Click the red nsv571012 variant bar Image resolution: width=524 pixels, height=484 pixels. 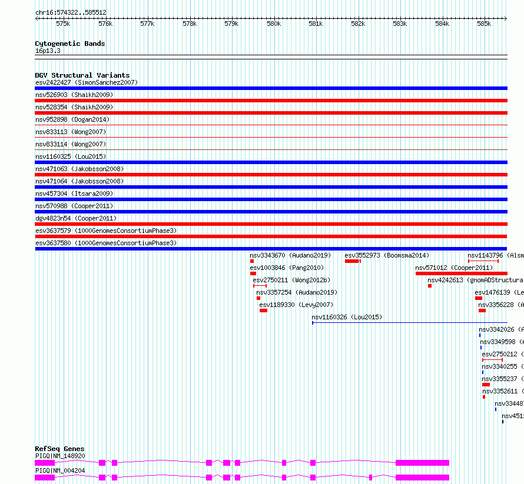(462, 273)
